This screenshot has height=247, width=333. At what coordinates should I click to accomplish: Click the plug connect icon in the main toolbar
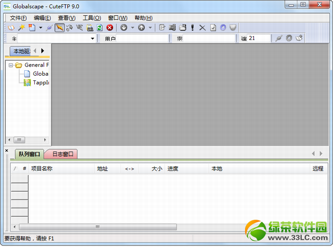click(x=49, y=28)
